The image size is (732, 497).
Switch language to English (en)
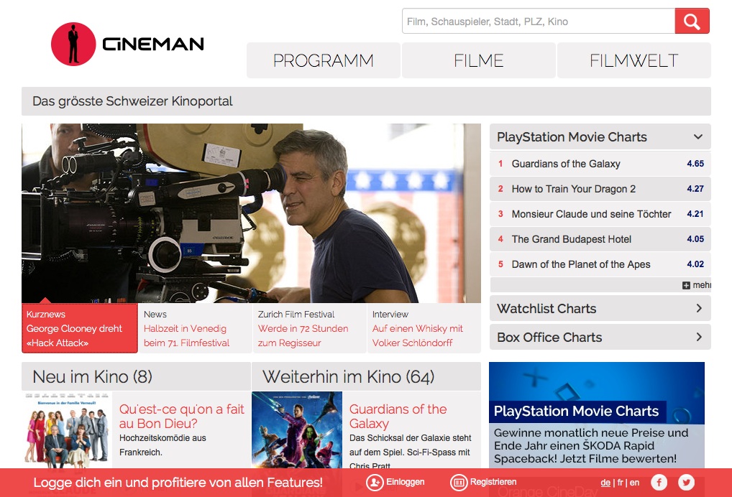[x=634, y=483]
